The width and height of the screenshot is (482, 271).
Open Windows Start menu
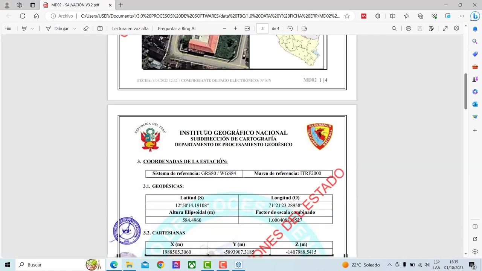7,265
